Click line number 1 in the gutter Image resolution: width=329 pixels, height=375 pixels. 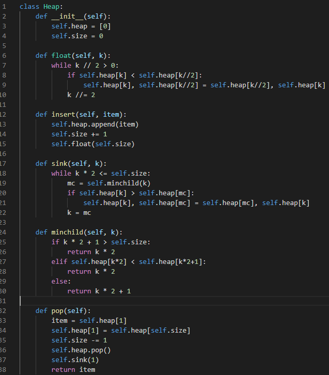pyautogui.click(x=4, y=7)
